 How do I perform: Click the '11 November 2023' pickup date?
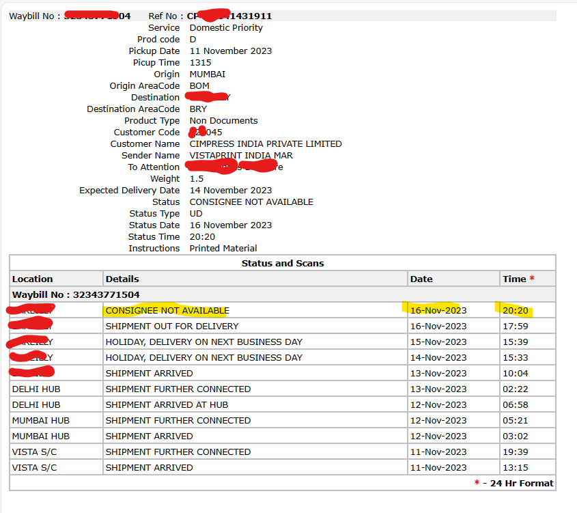click(x=231, y=51)
